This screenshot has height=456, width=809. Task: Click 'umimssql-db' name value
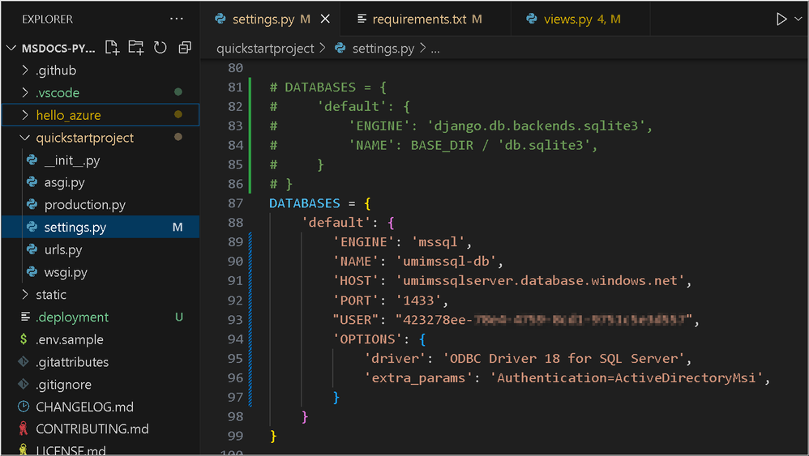point(446,262)
